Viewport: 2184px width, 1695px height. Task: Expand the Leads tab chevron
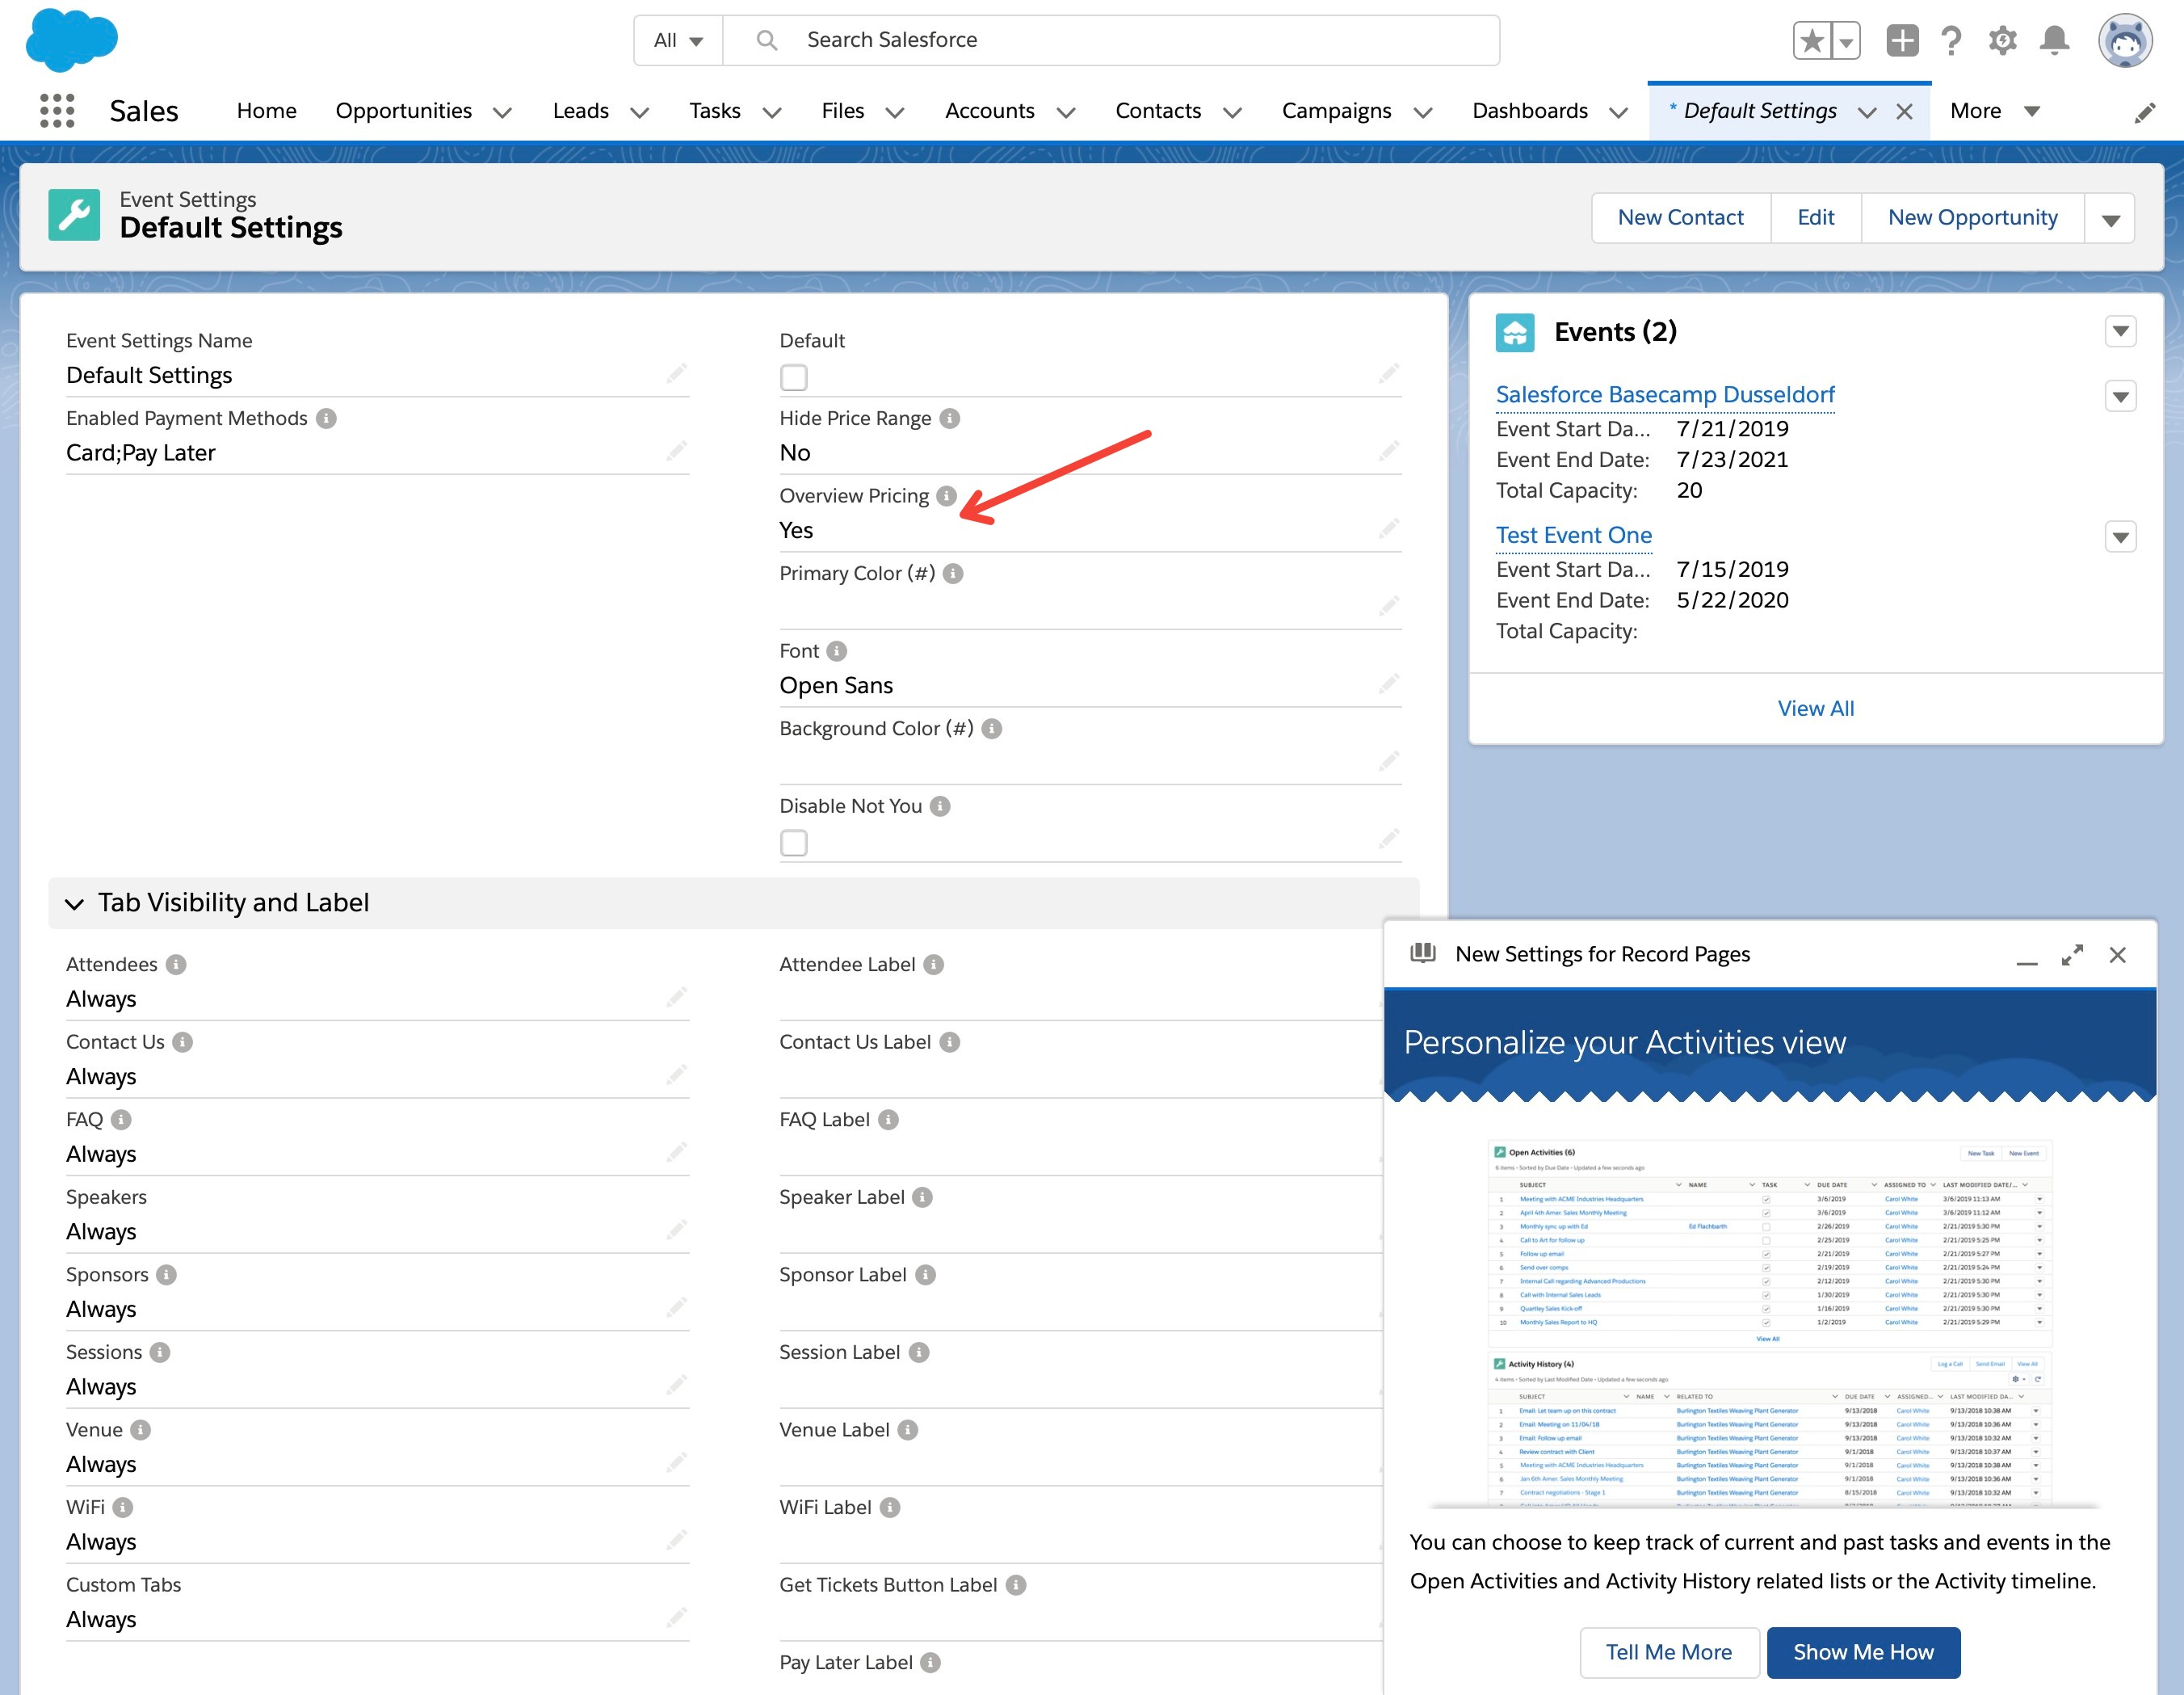point(640,112)
